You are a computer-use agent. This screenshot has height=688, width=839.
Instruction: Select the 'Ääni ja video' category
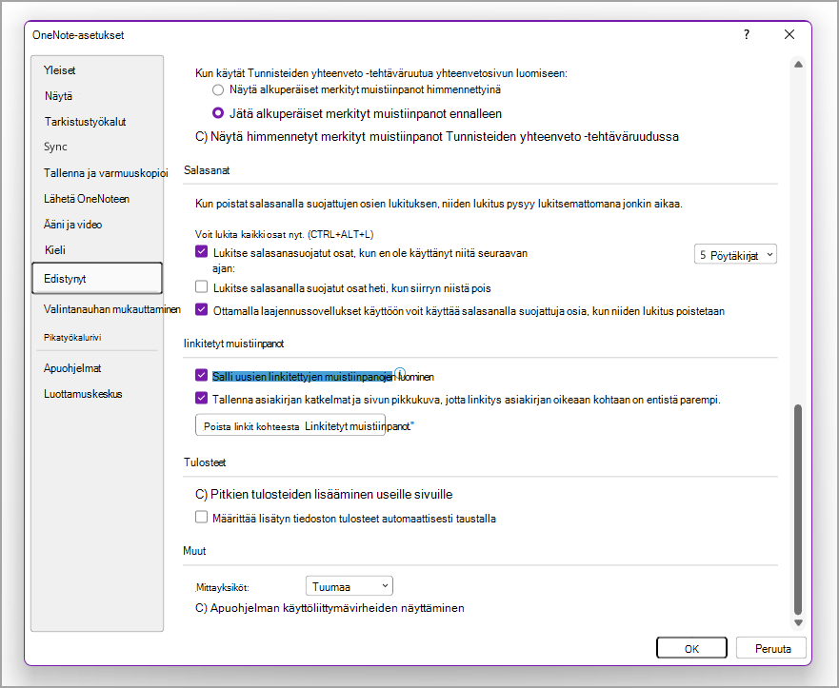[72, 225]
